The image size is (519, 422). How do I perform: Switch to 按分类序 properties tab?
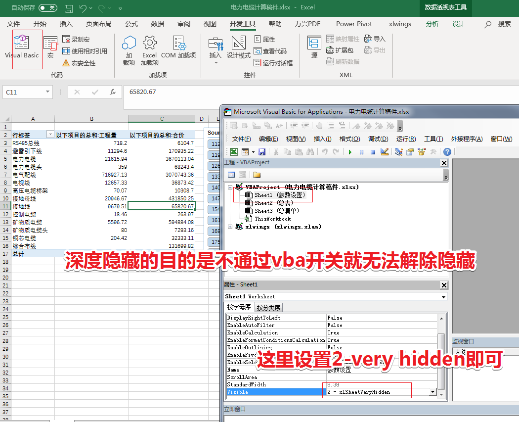click(268, 308)
